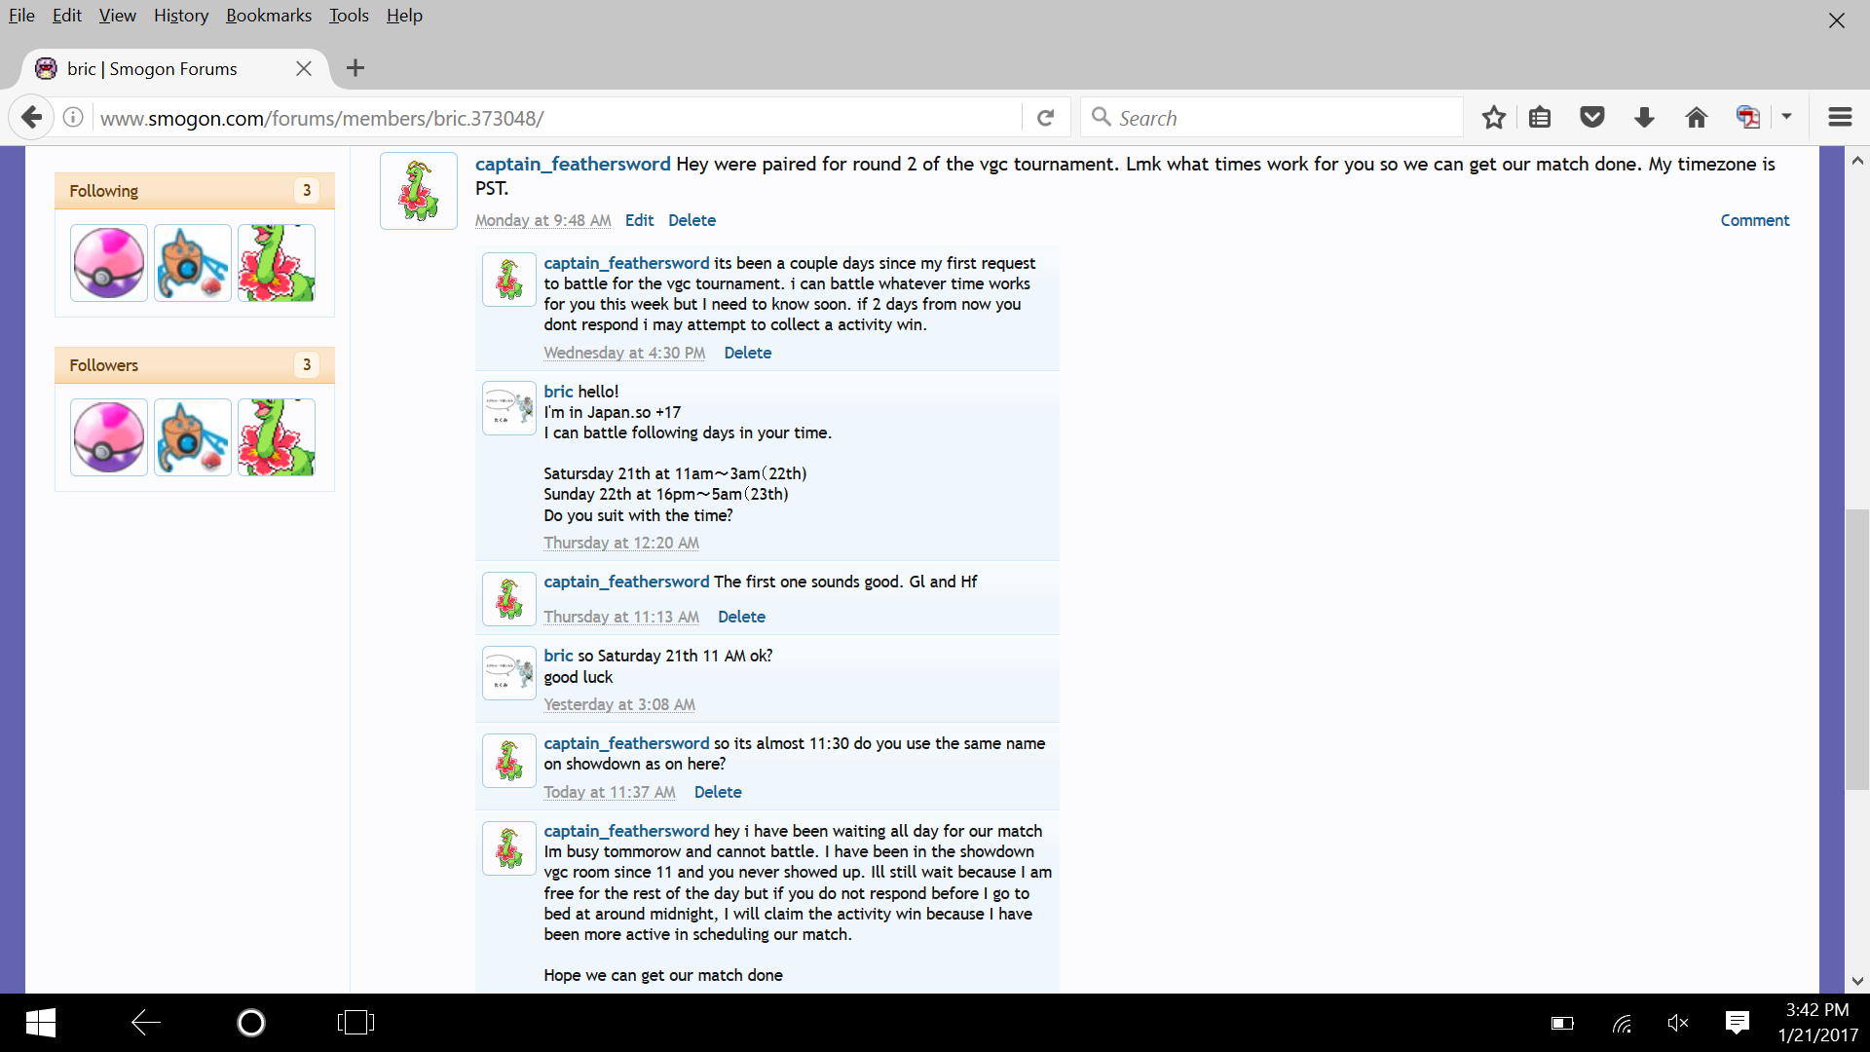Open the Action Center notification icon
1870x1052 pixels.
coord(1737,1023)
